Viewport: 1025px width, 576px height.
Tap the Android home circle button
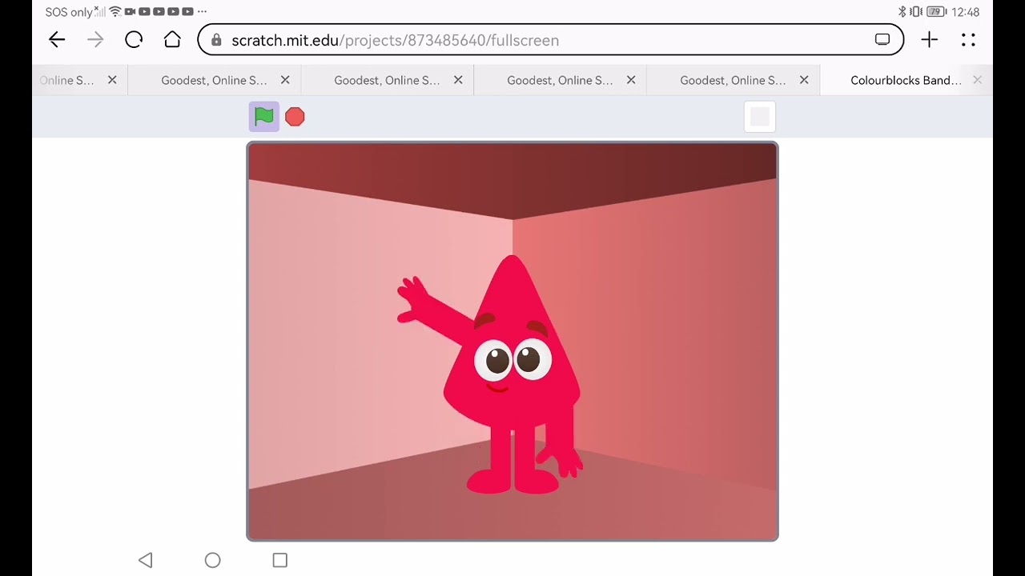(212, 560)
